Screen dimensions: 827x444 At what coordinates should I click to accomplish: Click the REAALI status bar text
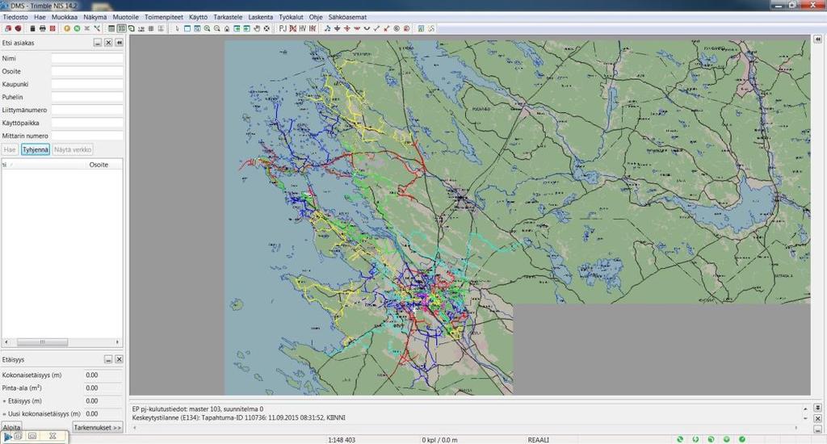(538, 440)
